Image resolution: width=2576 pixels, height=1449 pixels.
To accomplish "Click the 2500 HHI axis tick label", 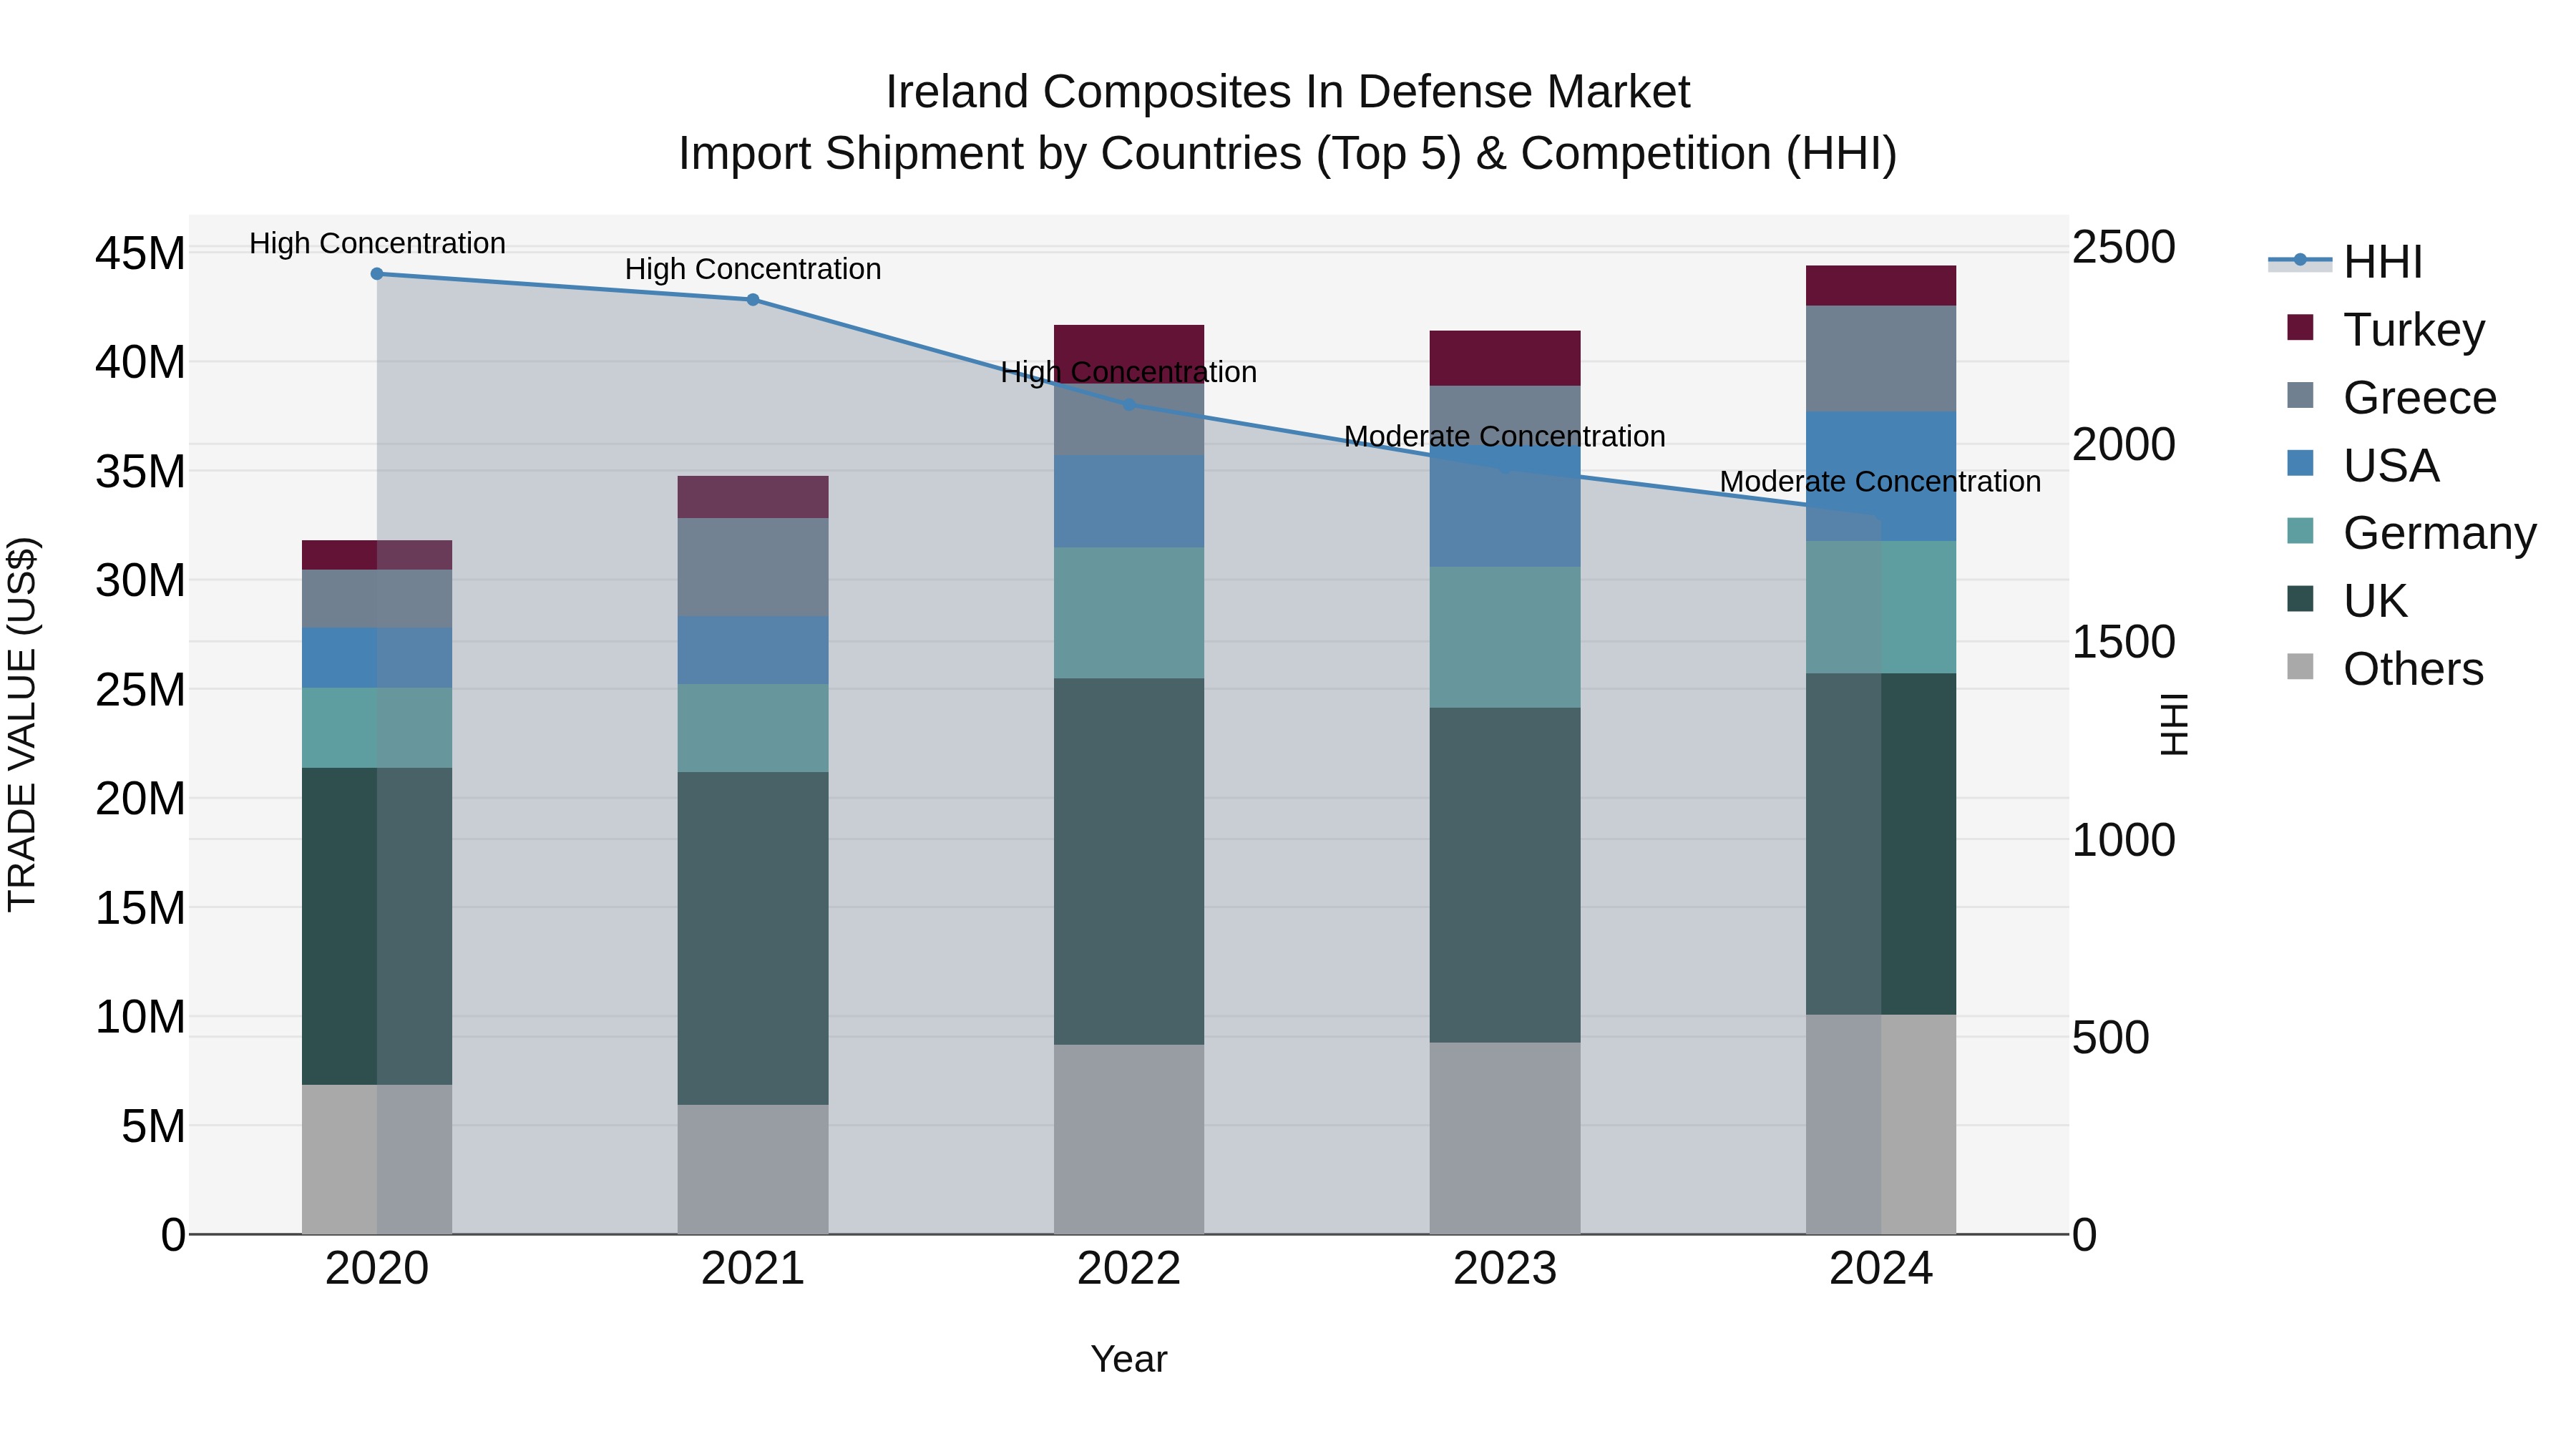I will tap(2123, 247).
